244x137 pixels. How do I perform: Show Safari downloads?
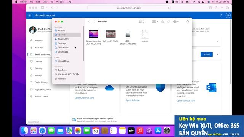click(x=210, y=8)
